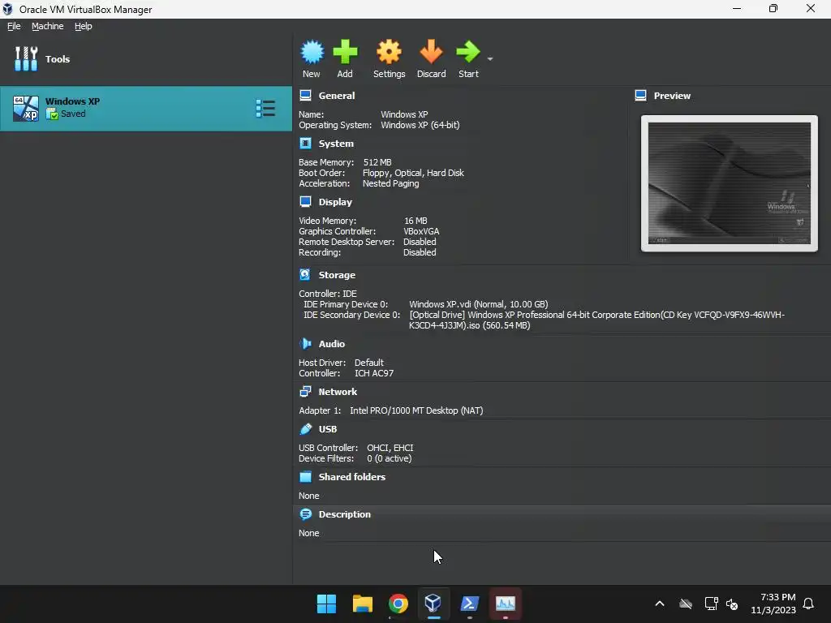This screenshot has height=623, width=831.
Task: Open the performance monitor taskbar app
Action: coord(505,604)
